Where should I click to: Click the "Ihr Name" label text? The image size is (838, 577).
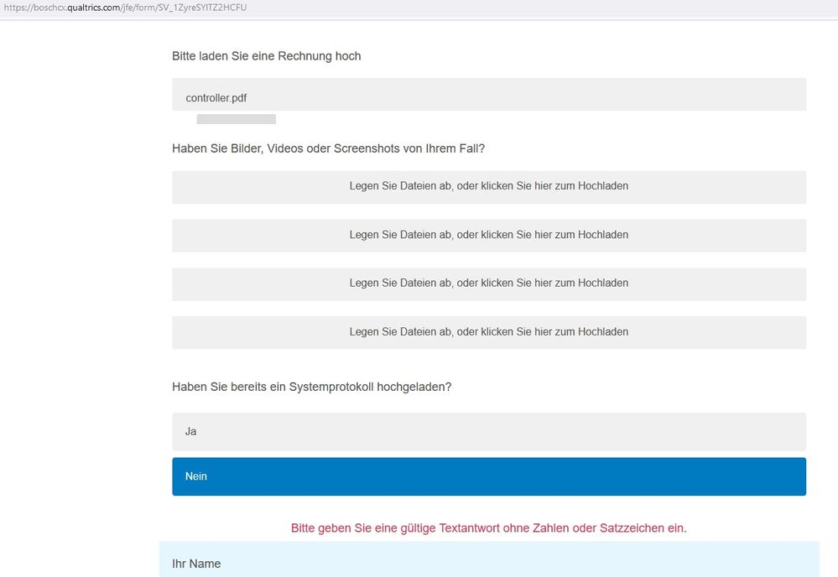tap(195, 564)
